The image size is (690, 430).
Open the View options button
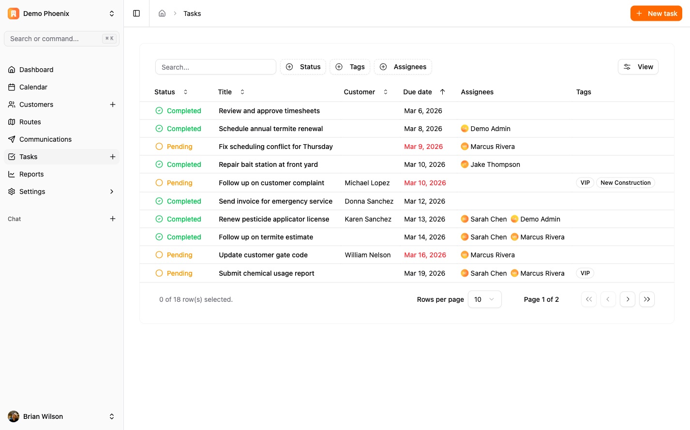pyautogui.click(x=638, y=67)
